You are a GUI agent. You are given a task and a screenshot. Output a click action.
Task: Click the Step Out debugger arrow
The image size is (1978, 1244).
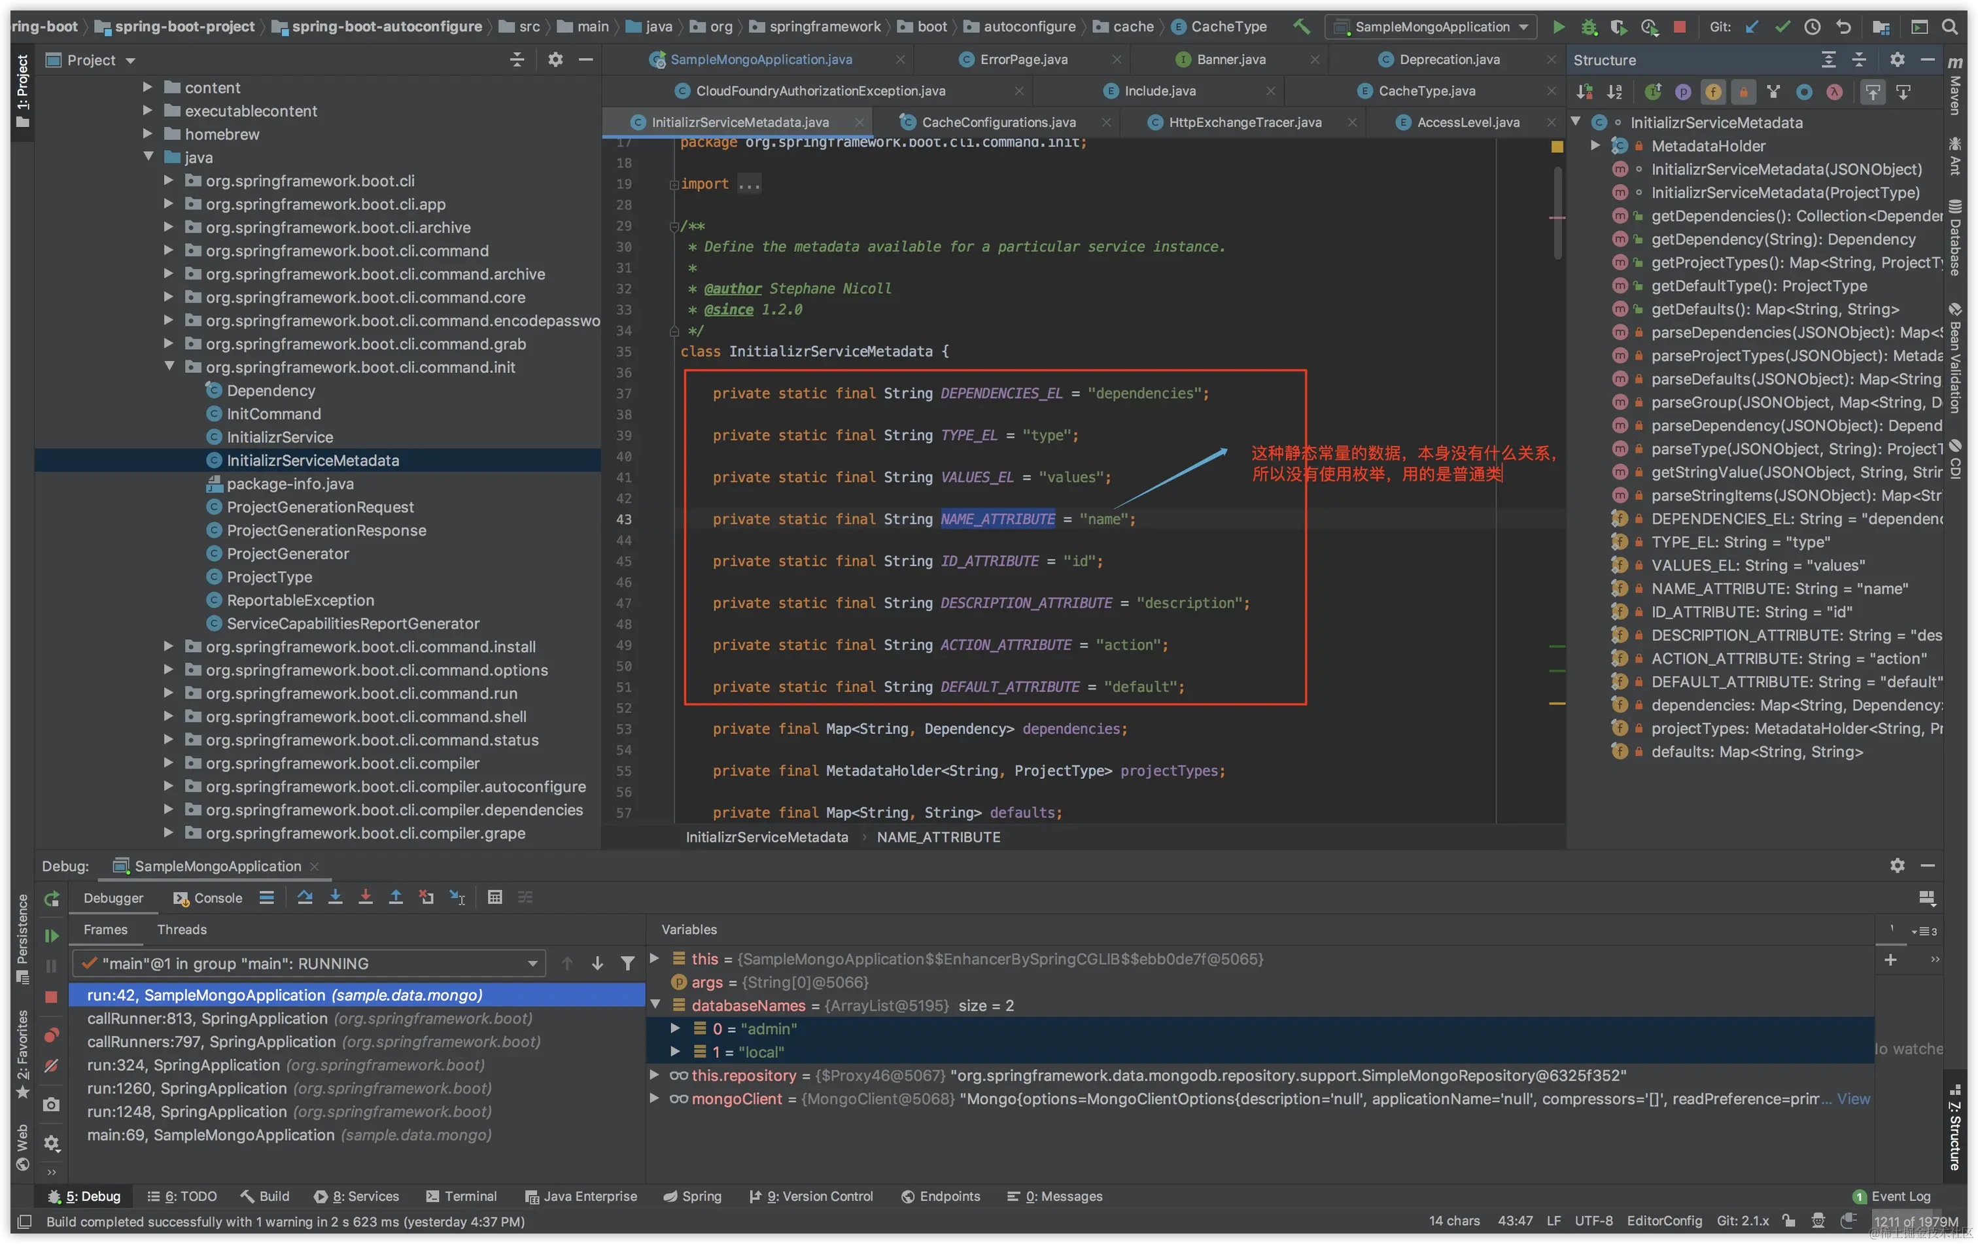tap(396, 897)
